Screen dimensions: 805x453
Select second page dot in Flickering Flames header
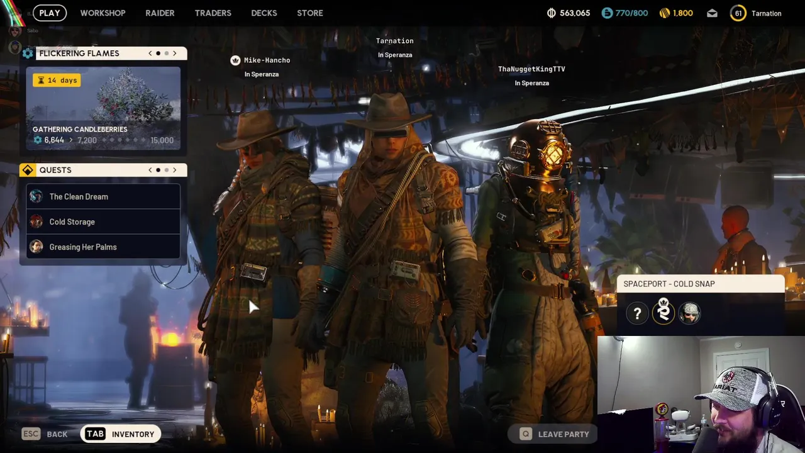tap(166, 53)
